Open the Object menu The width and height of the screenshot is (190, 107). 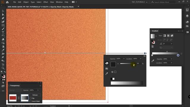26,2
